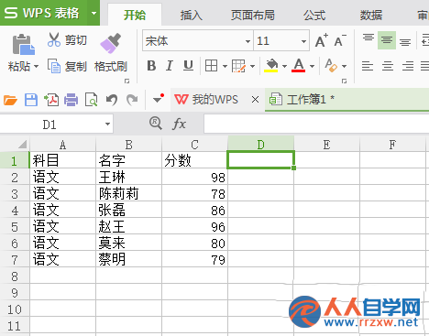Expand the borders dropdown arrow

point(225,66)
